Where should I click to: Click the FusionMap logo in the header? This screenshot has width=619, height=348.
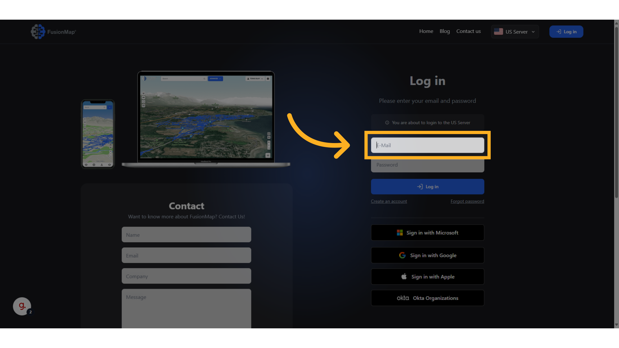pyautogui.click(x=54, y=32)
